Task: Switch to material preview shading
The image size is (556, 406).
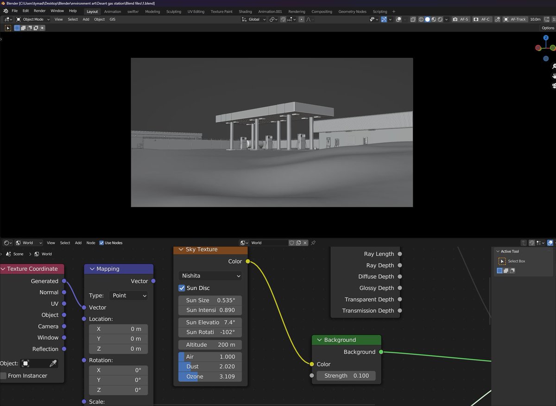Action: [434, 19]
